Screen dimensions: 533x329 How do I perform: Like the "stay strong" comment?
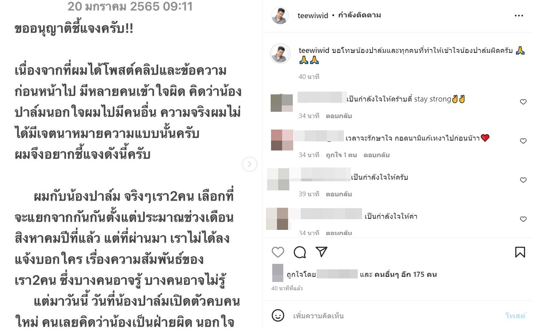click(523, 102)
